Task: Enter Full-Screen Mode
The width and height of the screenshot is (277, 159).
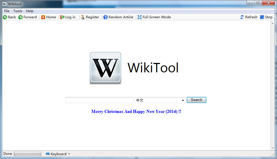Action: (140, 17)
